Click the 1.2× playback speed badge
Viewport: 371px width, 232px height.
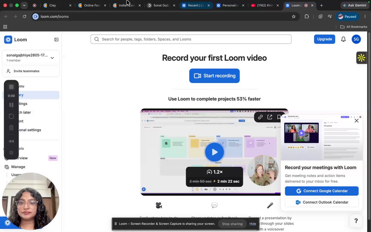214,172
